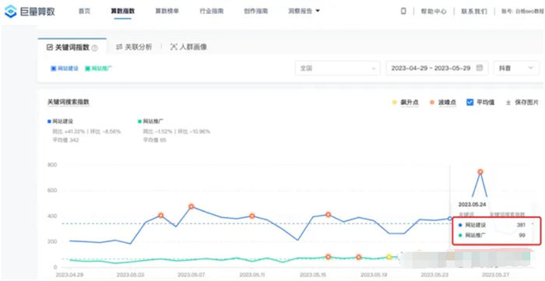Click the 2023.05.07 x-axis label

click(x=192, y=275)
